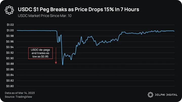Click the $0.94 y-axis label
This screenshot has width=182, height=102.
(10, 47)
